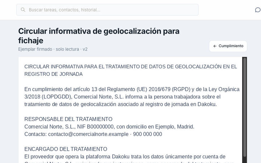Click the paragraph starting 'En cumplimiento del artículo 13'
Screen dimensions: 261x163
(132, 97)
